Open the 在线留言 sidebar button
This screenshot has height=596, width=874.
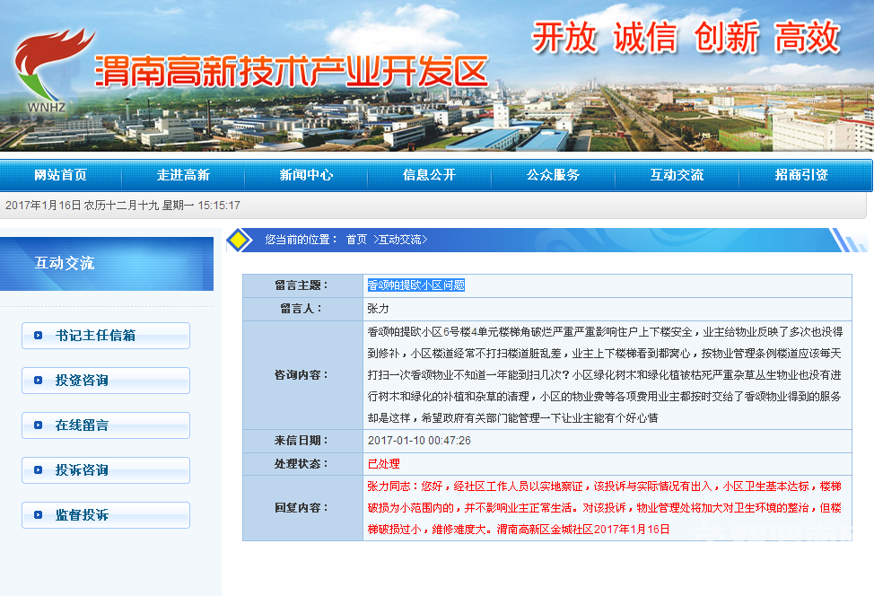[106, 425]
